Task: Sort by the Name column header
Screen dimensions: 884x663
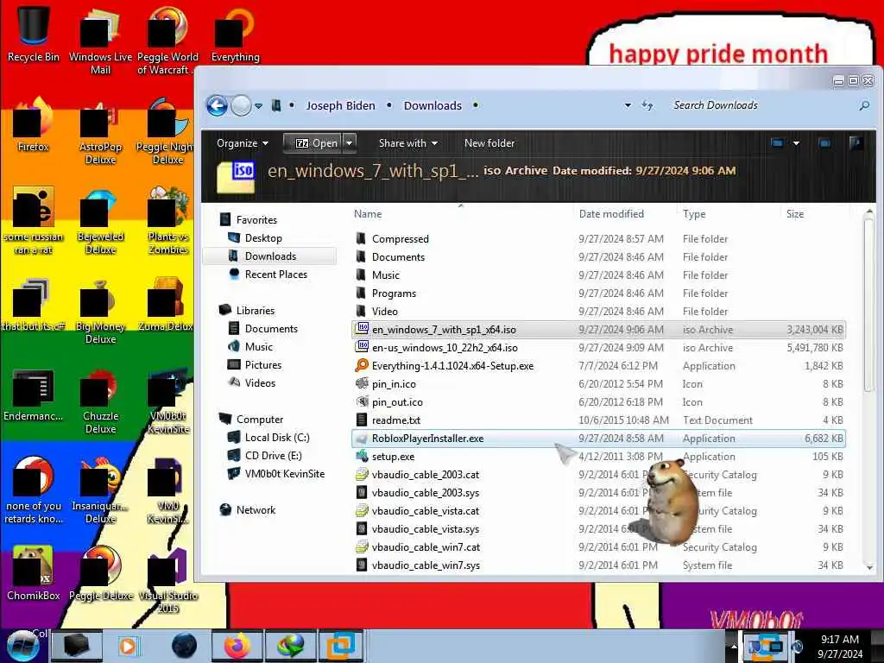Action: pos(368,214)
